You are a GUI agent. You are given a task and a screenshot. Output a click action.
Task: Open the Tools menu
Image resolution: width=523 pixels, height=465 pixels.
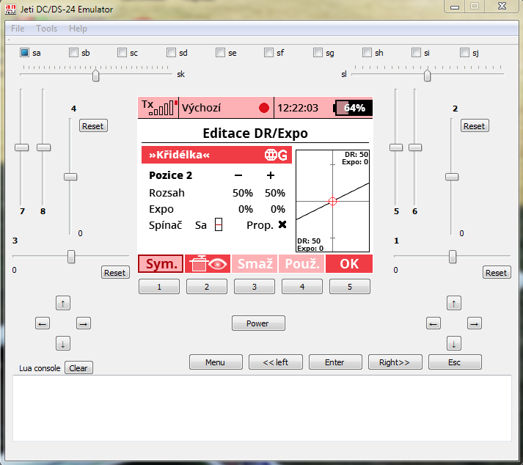[46, 29]
